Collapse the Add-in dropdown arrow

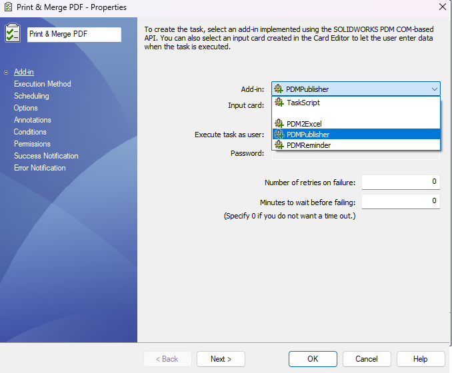point(435,89)
